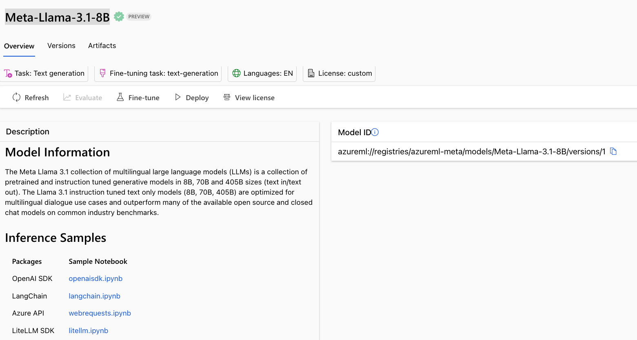Refresh the model page
Image resolution: width=637 pixels, height=340 pixels.
coord(31,98)
